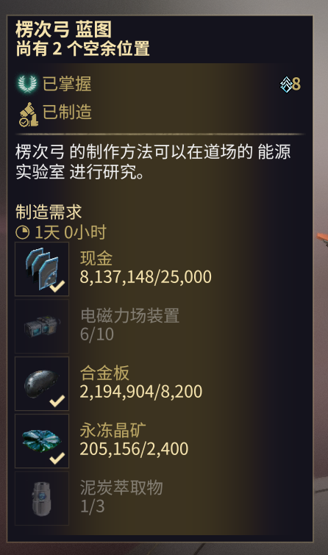Click the 能源实验室 research description text

[x=153, y=162]
